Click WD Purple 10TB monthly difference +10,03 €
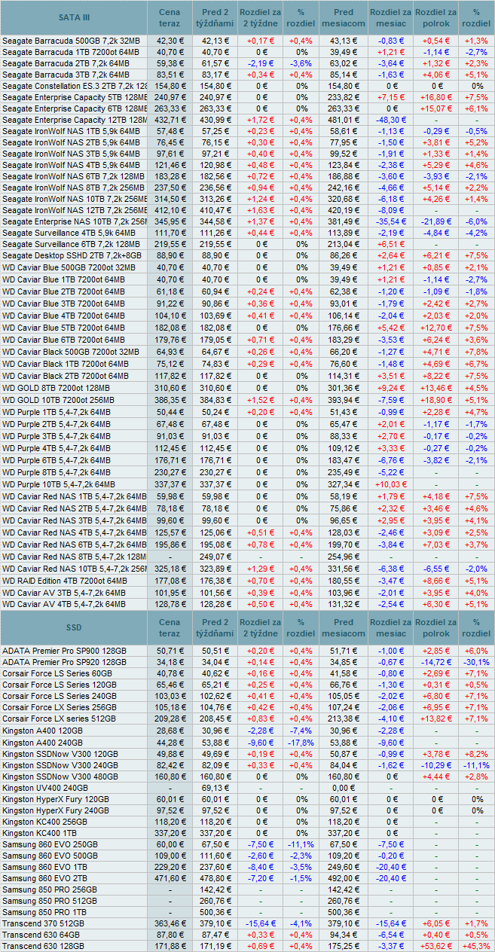 (x=390, y=484)
